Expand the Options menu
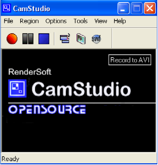Viewport: 158px width, 165px height. pyautogui.click(x=56, y=21)
